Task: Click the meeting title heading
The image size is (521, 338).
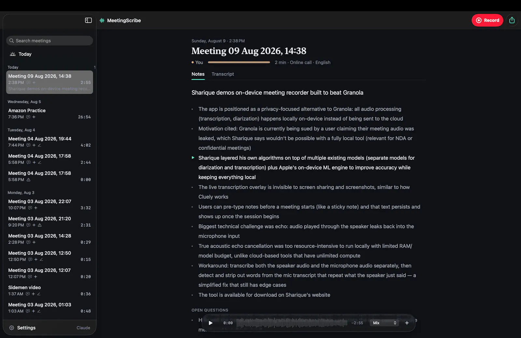Action: coord(249,51)
